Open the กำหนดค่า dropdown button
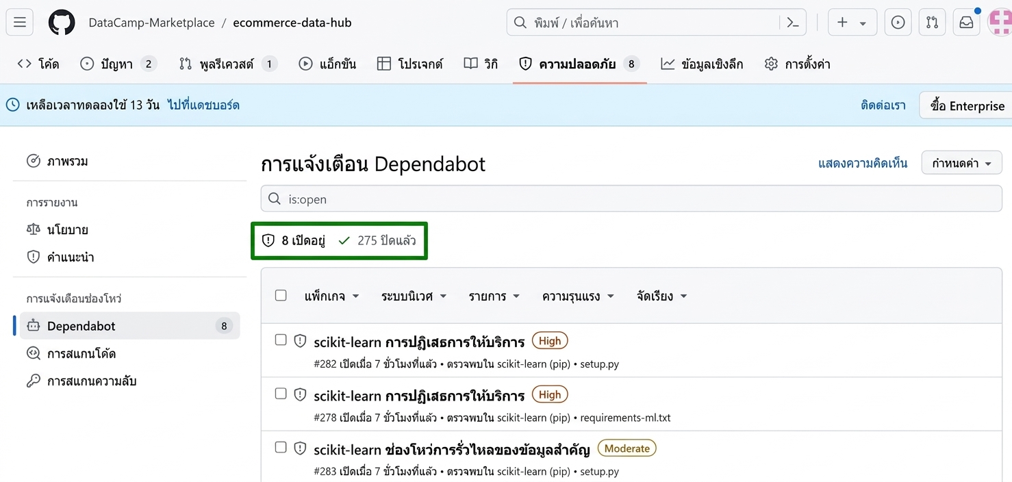This screenshot has width=1012, height=482. tap(961, 163)
